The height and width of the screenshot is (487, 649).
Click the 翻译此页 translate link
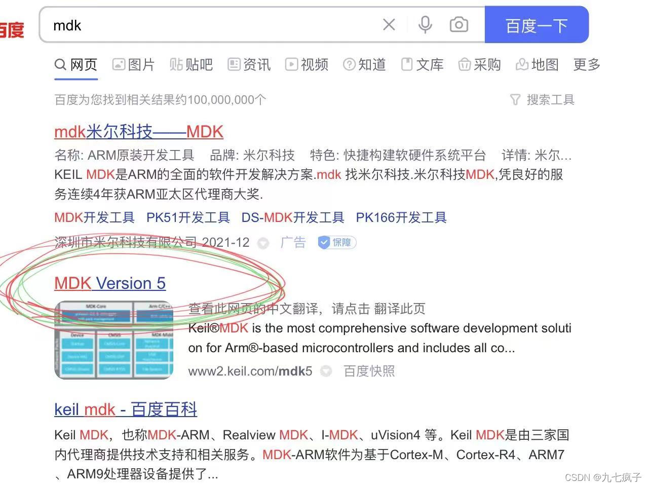(x=400, y=309)
